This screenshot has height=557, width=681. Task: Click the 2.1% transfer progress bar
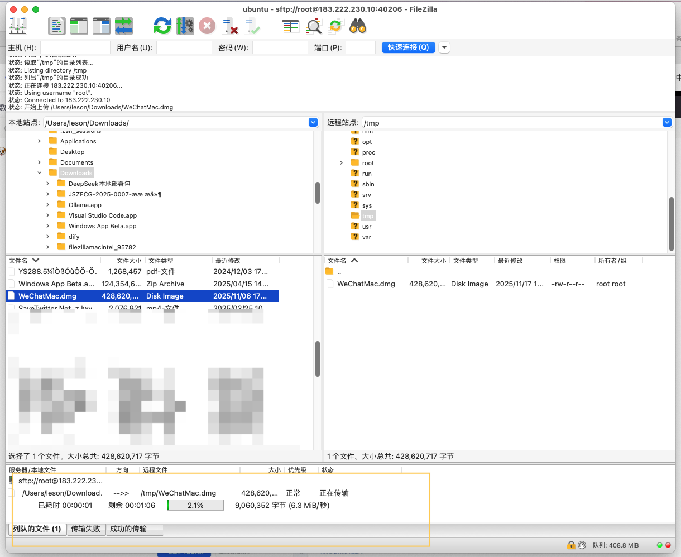click(195, 505)
